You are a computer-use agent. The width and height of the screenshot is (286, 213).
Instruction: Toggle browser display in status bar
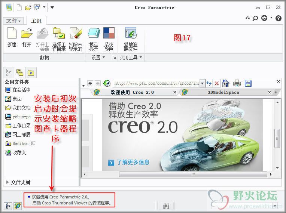pyautogui.click(x=18, y=206)
